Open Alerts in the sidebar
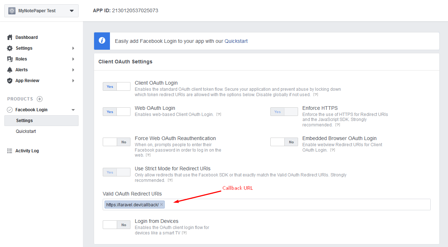This screenshot has width=448, height=247. point(22,70)
